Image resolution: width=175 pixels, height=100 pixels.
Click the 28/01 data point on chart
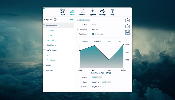click(x=109, y=60)
